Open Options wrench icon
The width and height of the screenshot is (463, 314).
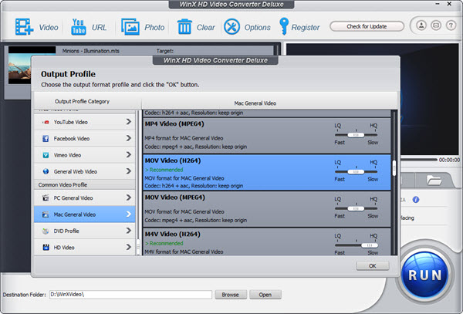231,27
